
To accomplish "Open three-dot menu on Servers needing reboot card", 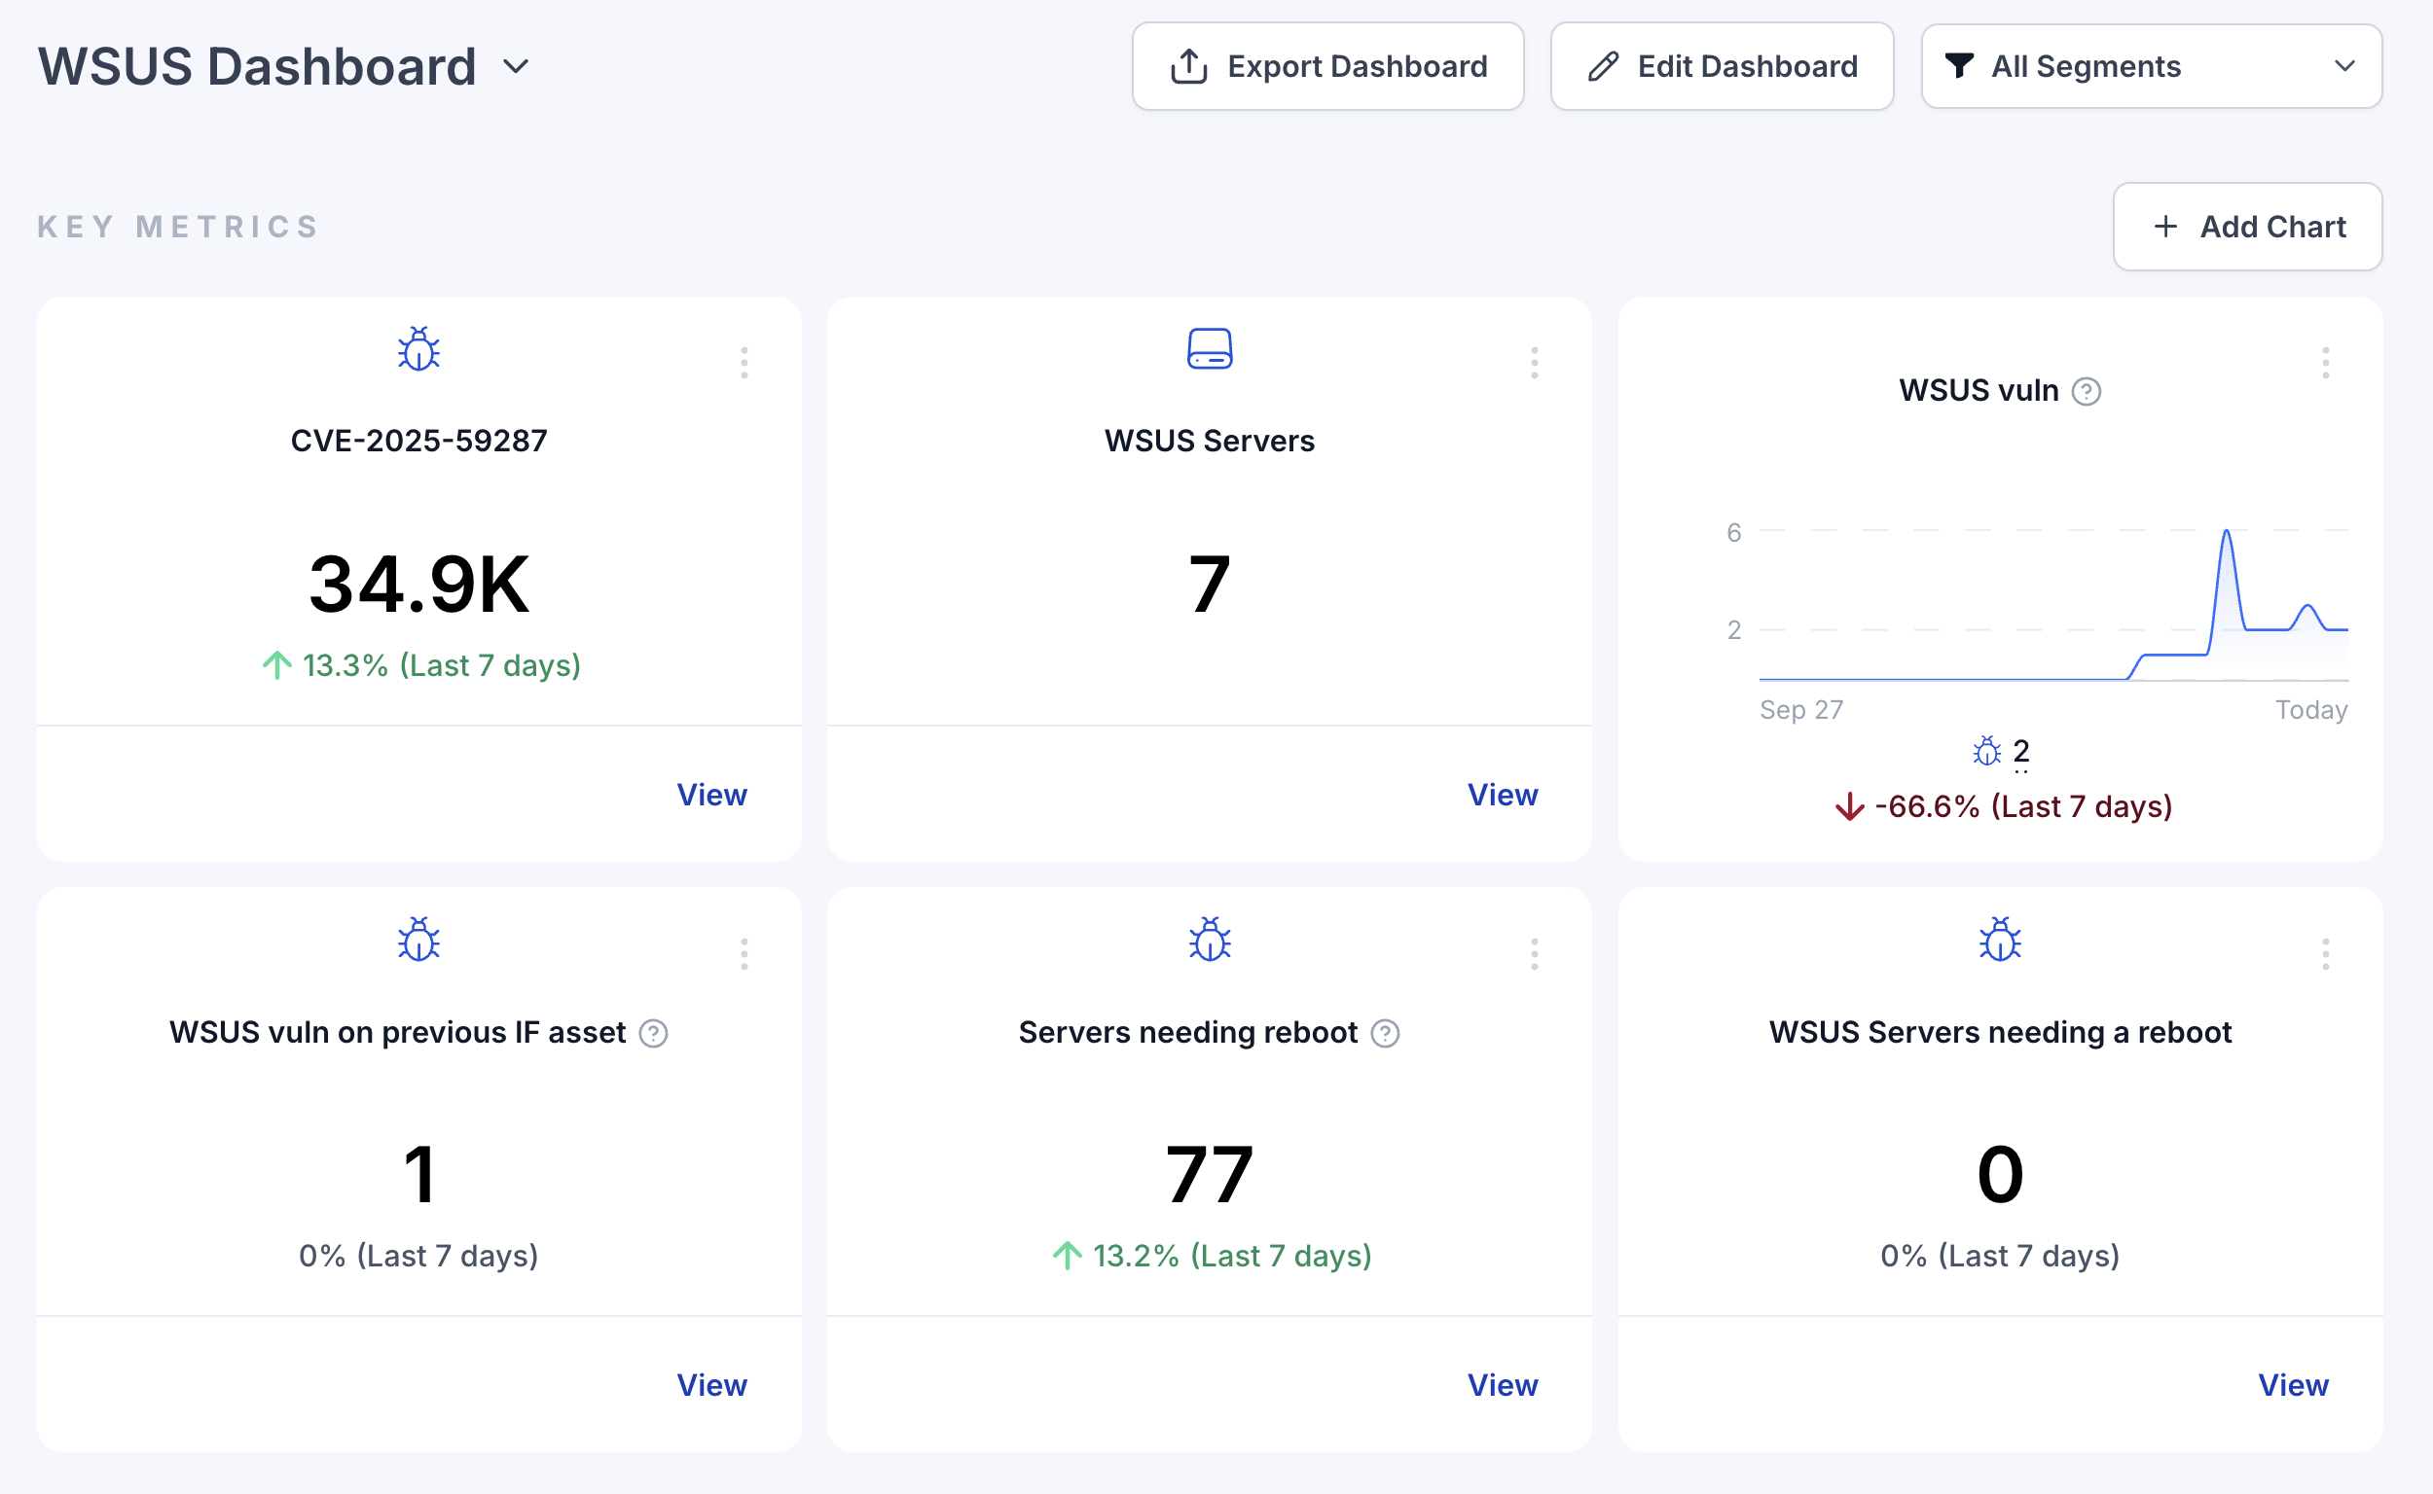I will coord(1535,954).
